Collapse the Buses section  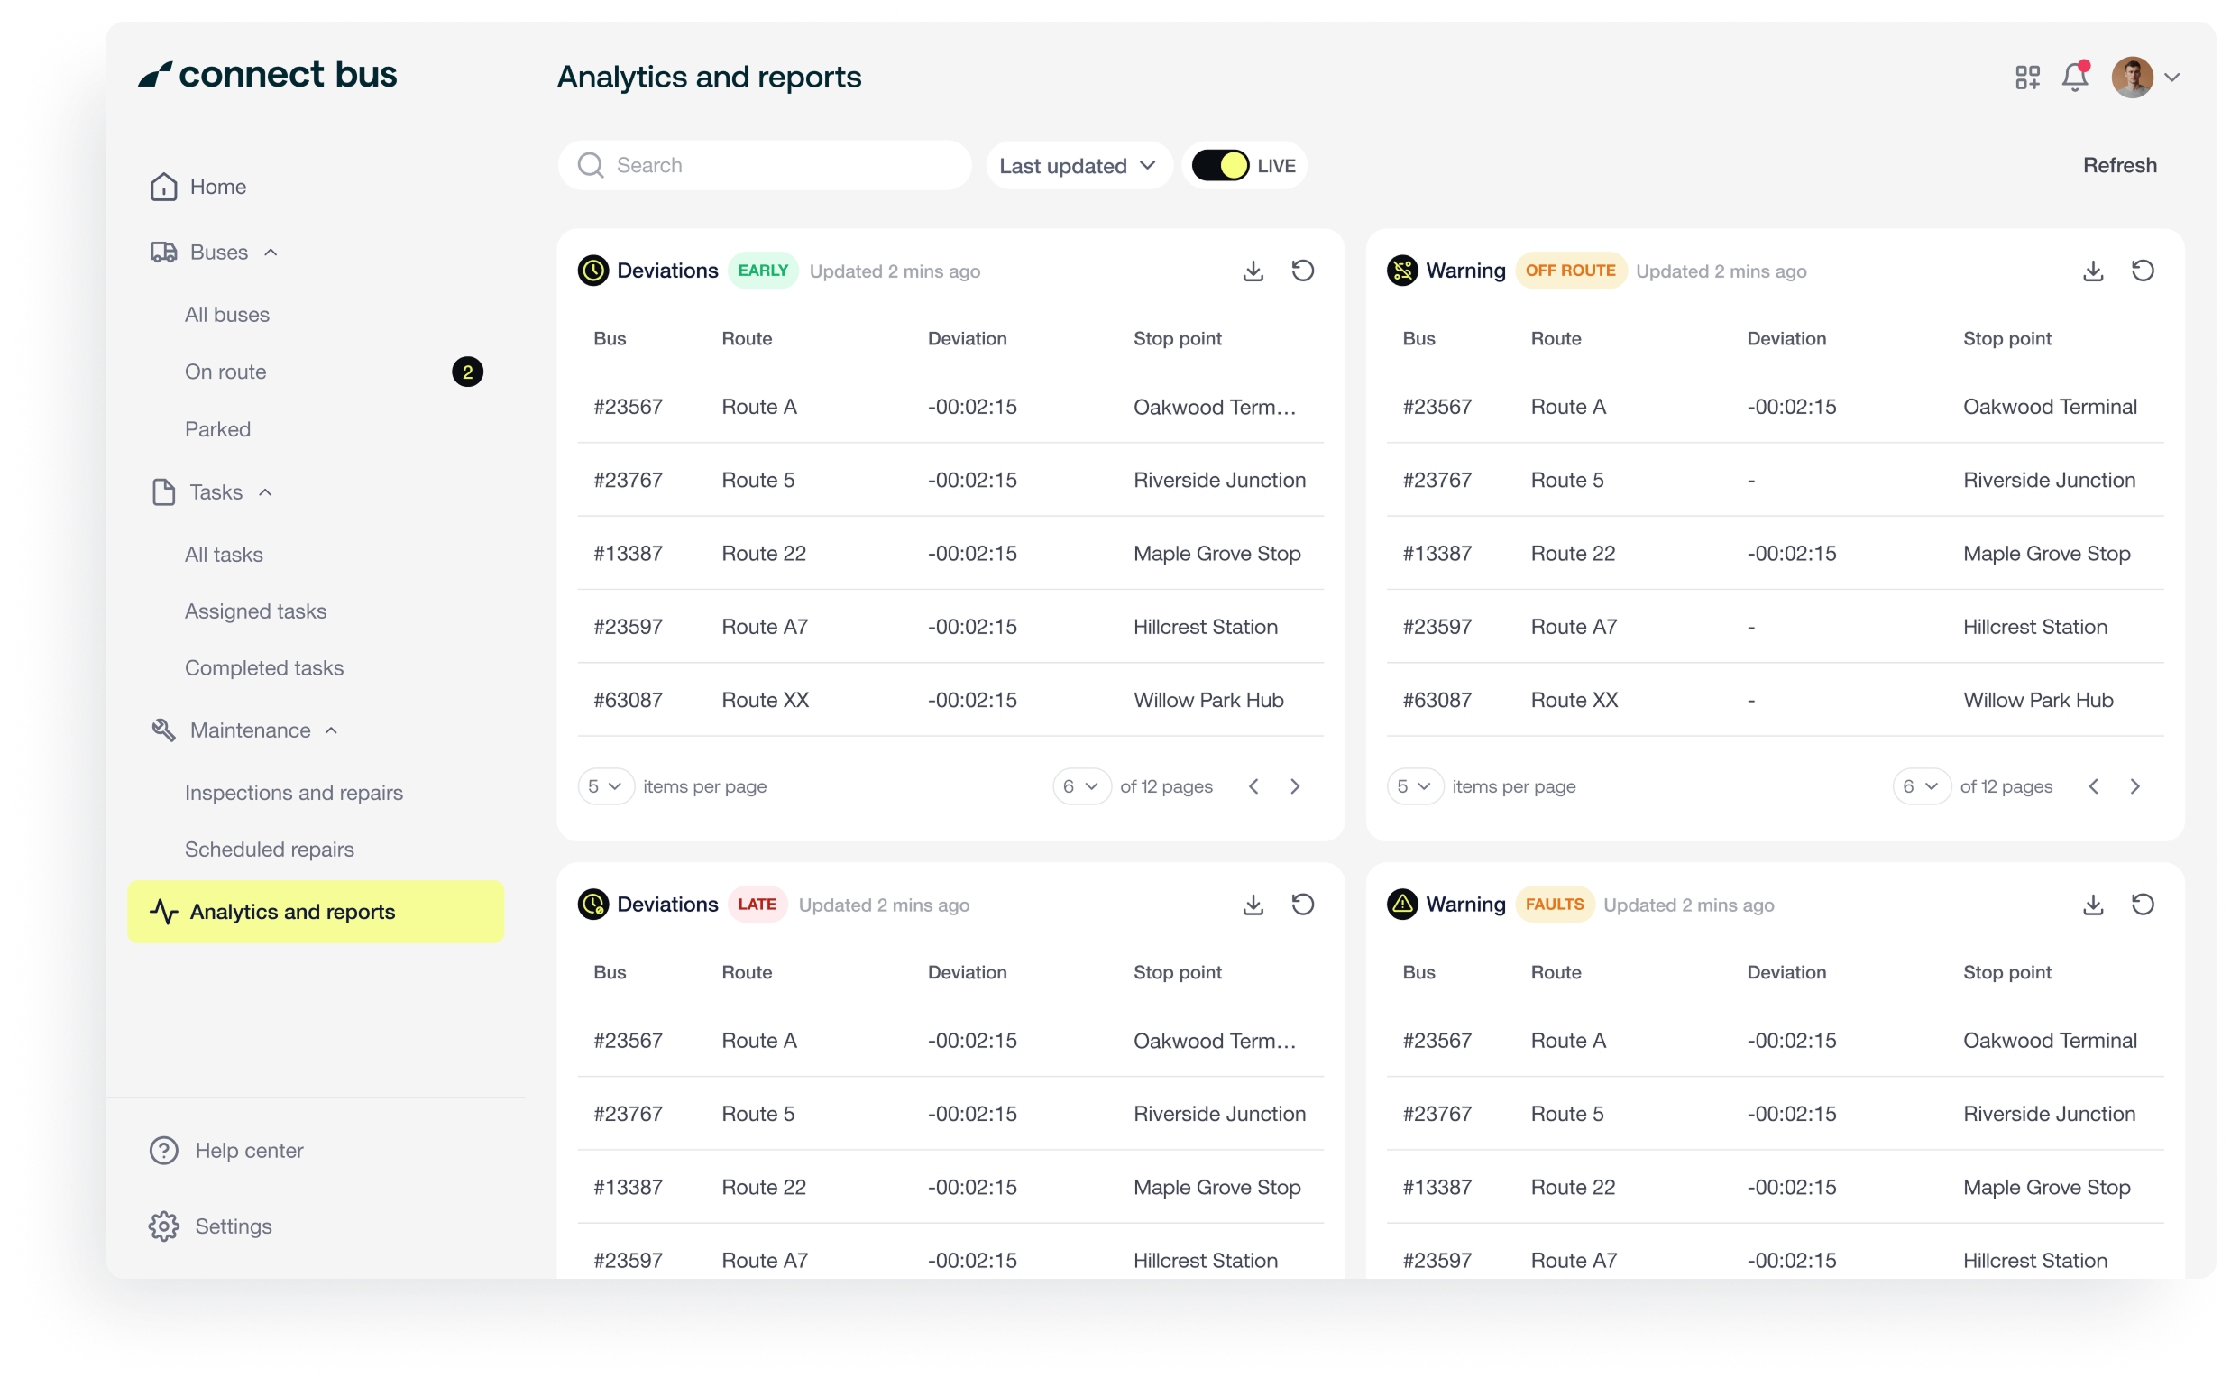point(270,253)
